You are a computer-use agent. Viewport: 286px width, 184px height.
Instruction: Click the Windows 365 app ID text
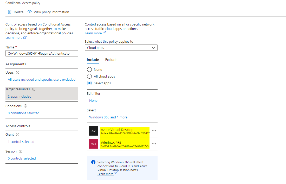point(125,146)
